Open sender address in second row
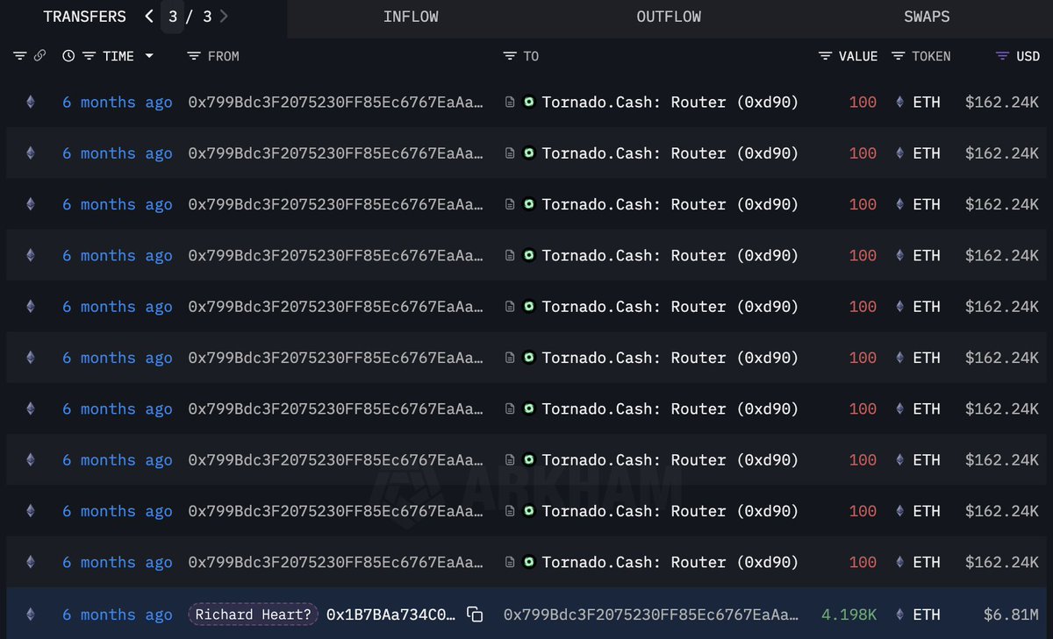This screenshot has height=639, width=1053. pos(335,153)
